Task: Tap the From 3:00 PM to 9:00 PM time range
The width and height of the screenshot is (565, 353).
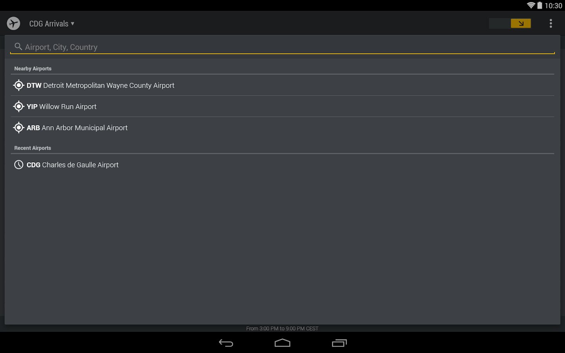Action: coord(282,329)
